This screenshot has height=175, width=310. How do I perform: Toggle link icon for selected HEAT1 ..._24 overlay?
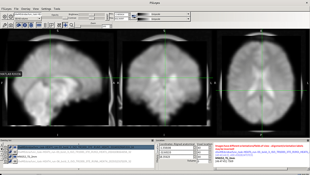10,147
